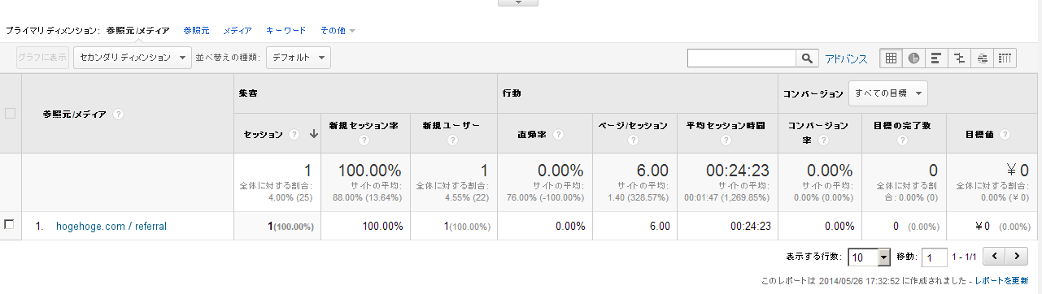Click the table search input field
Image resolution: width=1042 pixels, height=294 pixels.
tap(741, 58)
